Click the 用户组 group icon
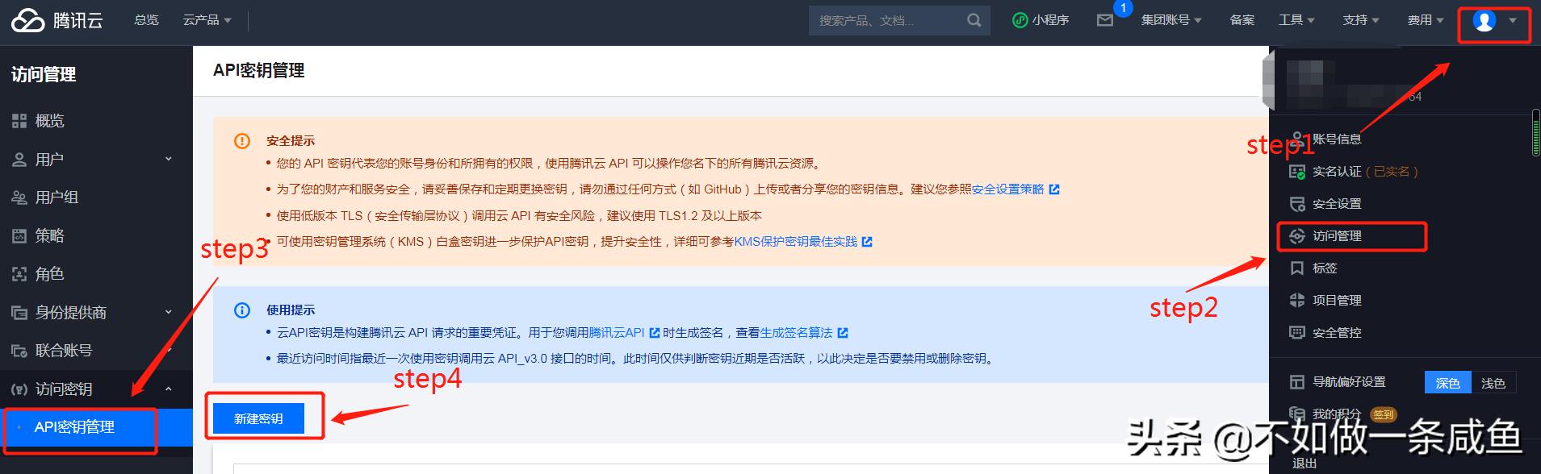The height and width of the screenshot is (474, 1541). pos(19,197)
